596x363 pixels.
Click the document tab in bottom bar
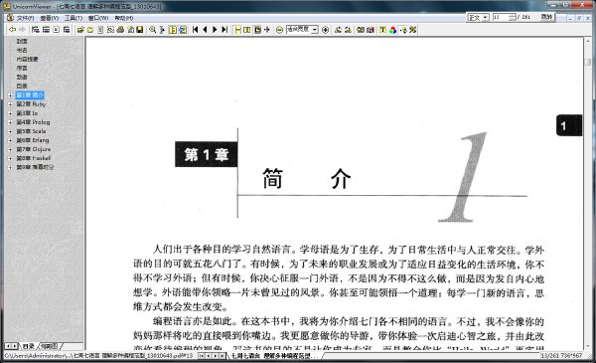click(274, 356)
